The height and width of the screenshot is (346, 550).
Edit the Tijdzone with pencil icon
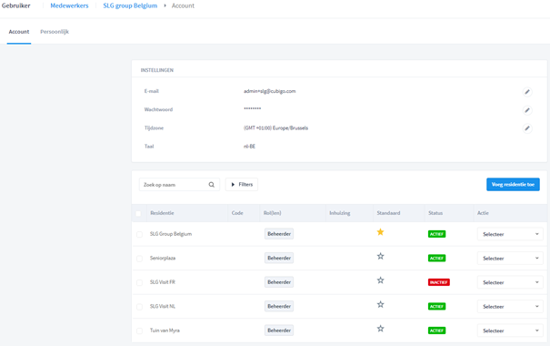click(x=527, y=128)
